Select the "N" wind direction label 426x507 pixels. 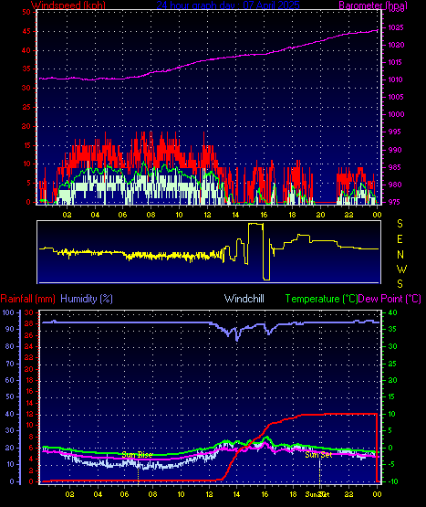point(400,255)
